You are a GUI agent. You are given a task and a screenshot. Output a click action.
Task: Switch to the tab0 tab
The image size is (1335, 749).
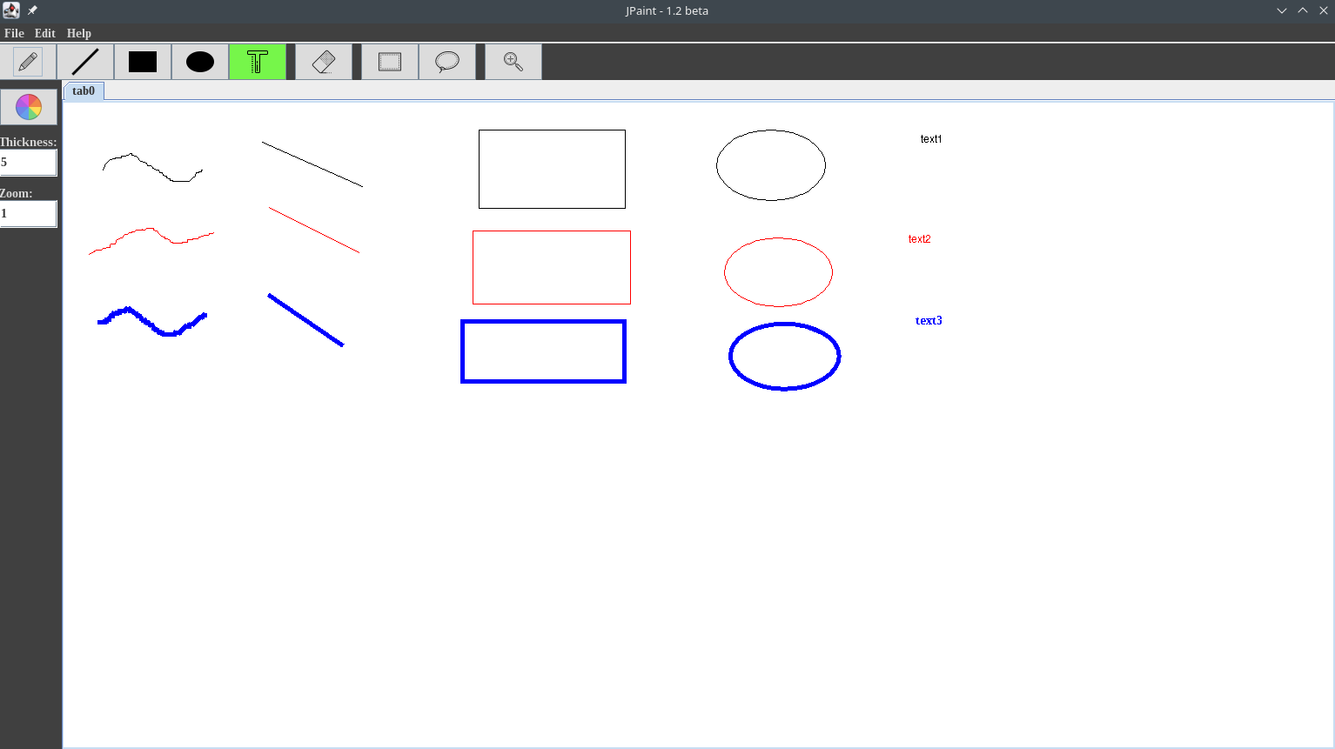[84, 90]
